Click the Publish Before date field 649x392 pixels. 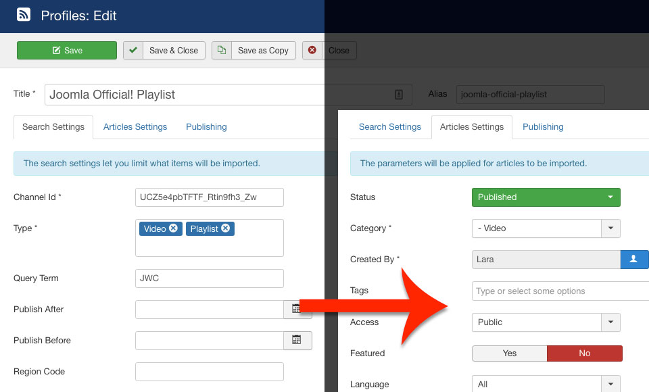pos(210,341)
